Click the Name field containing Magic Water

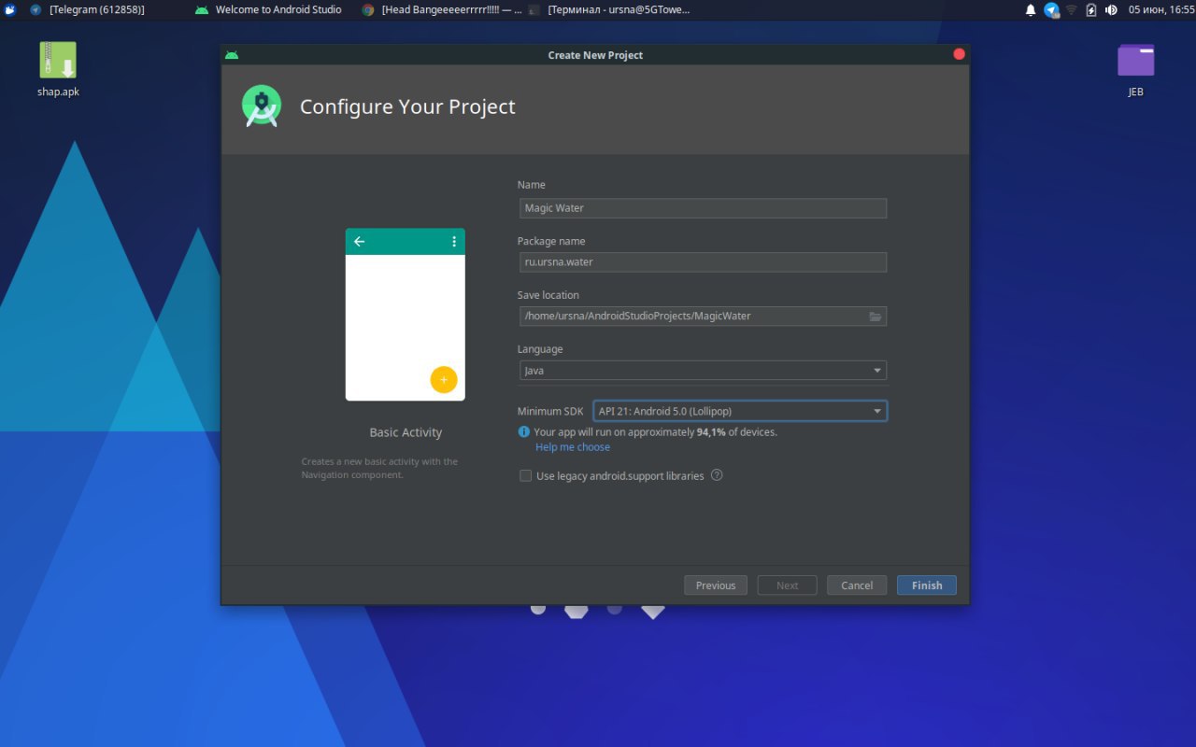coord(703,208)
